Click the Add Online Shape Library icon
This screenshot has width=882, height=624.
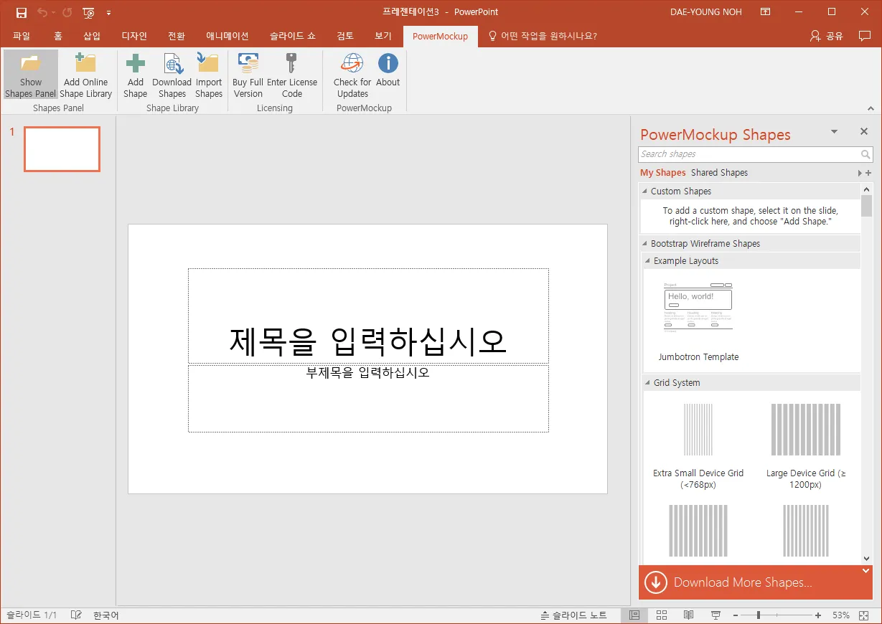click(x=85, y=64)
